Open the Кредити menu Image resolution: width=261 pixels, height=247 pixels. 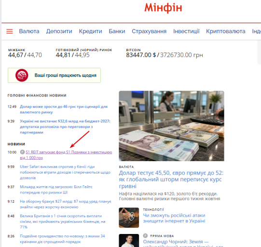[90, 31]
